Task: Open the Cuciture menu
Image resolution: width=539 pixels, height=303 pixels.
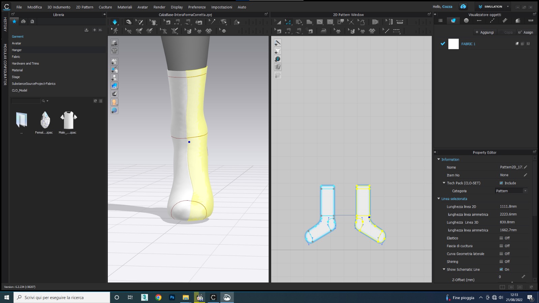Action: point(105,7)
